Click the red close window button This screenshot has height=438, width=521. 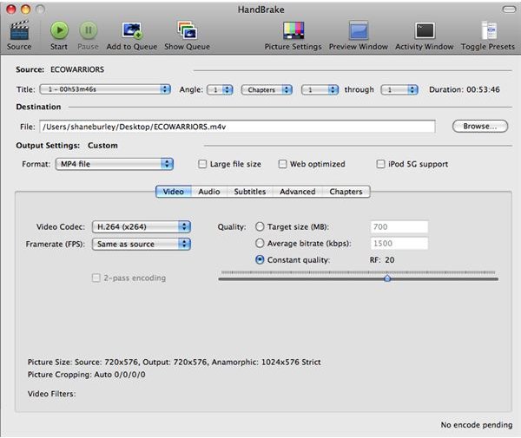click(x=11, y=10)
